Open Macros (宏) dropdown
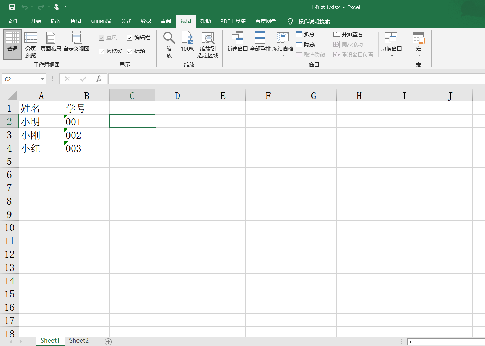Image resolution: width=485 pixels, height=346 pixels. coord(419,44)
